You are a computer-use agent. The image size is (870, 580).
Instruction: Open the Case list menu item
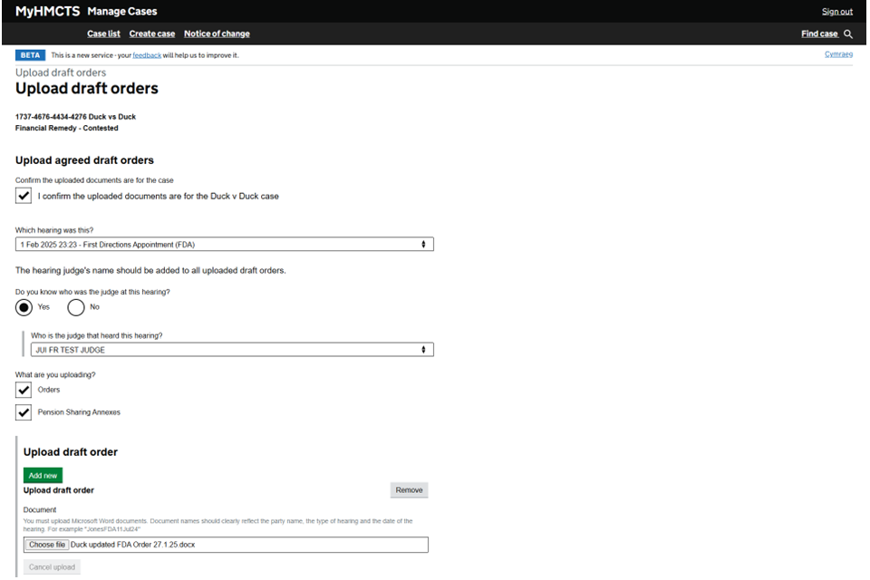click(103, 34)
